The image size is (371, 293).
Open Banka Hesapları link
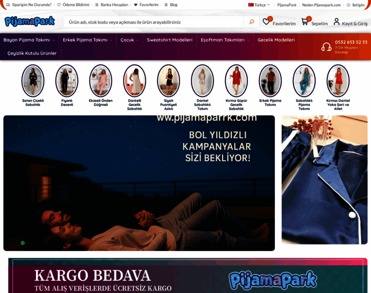[114, 5]
